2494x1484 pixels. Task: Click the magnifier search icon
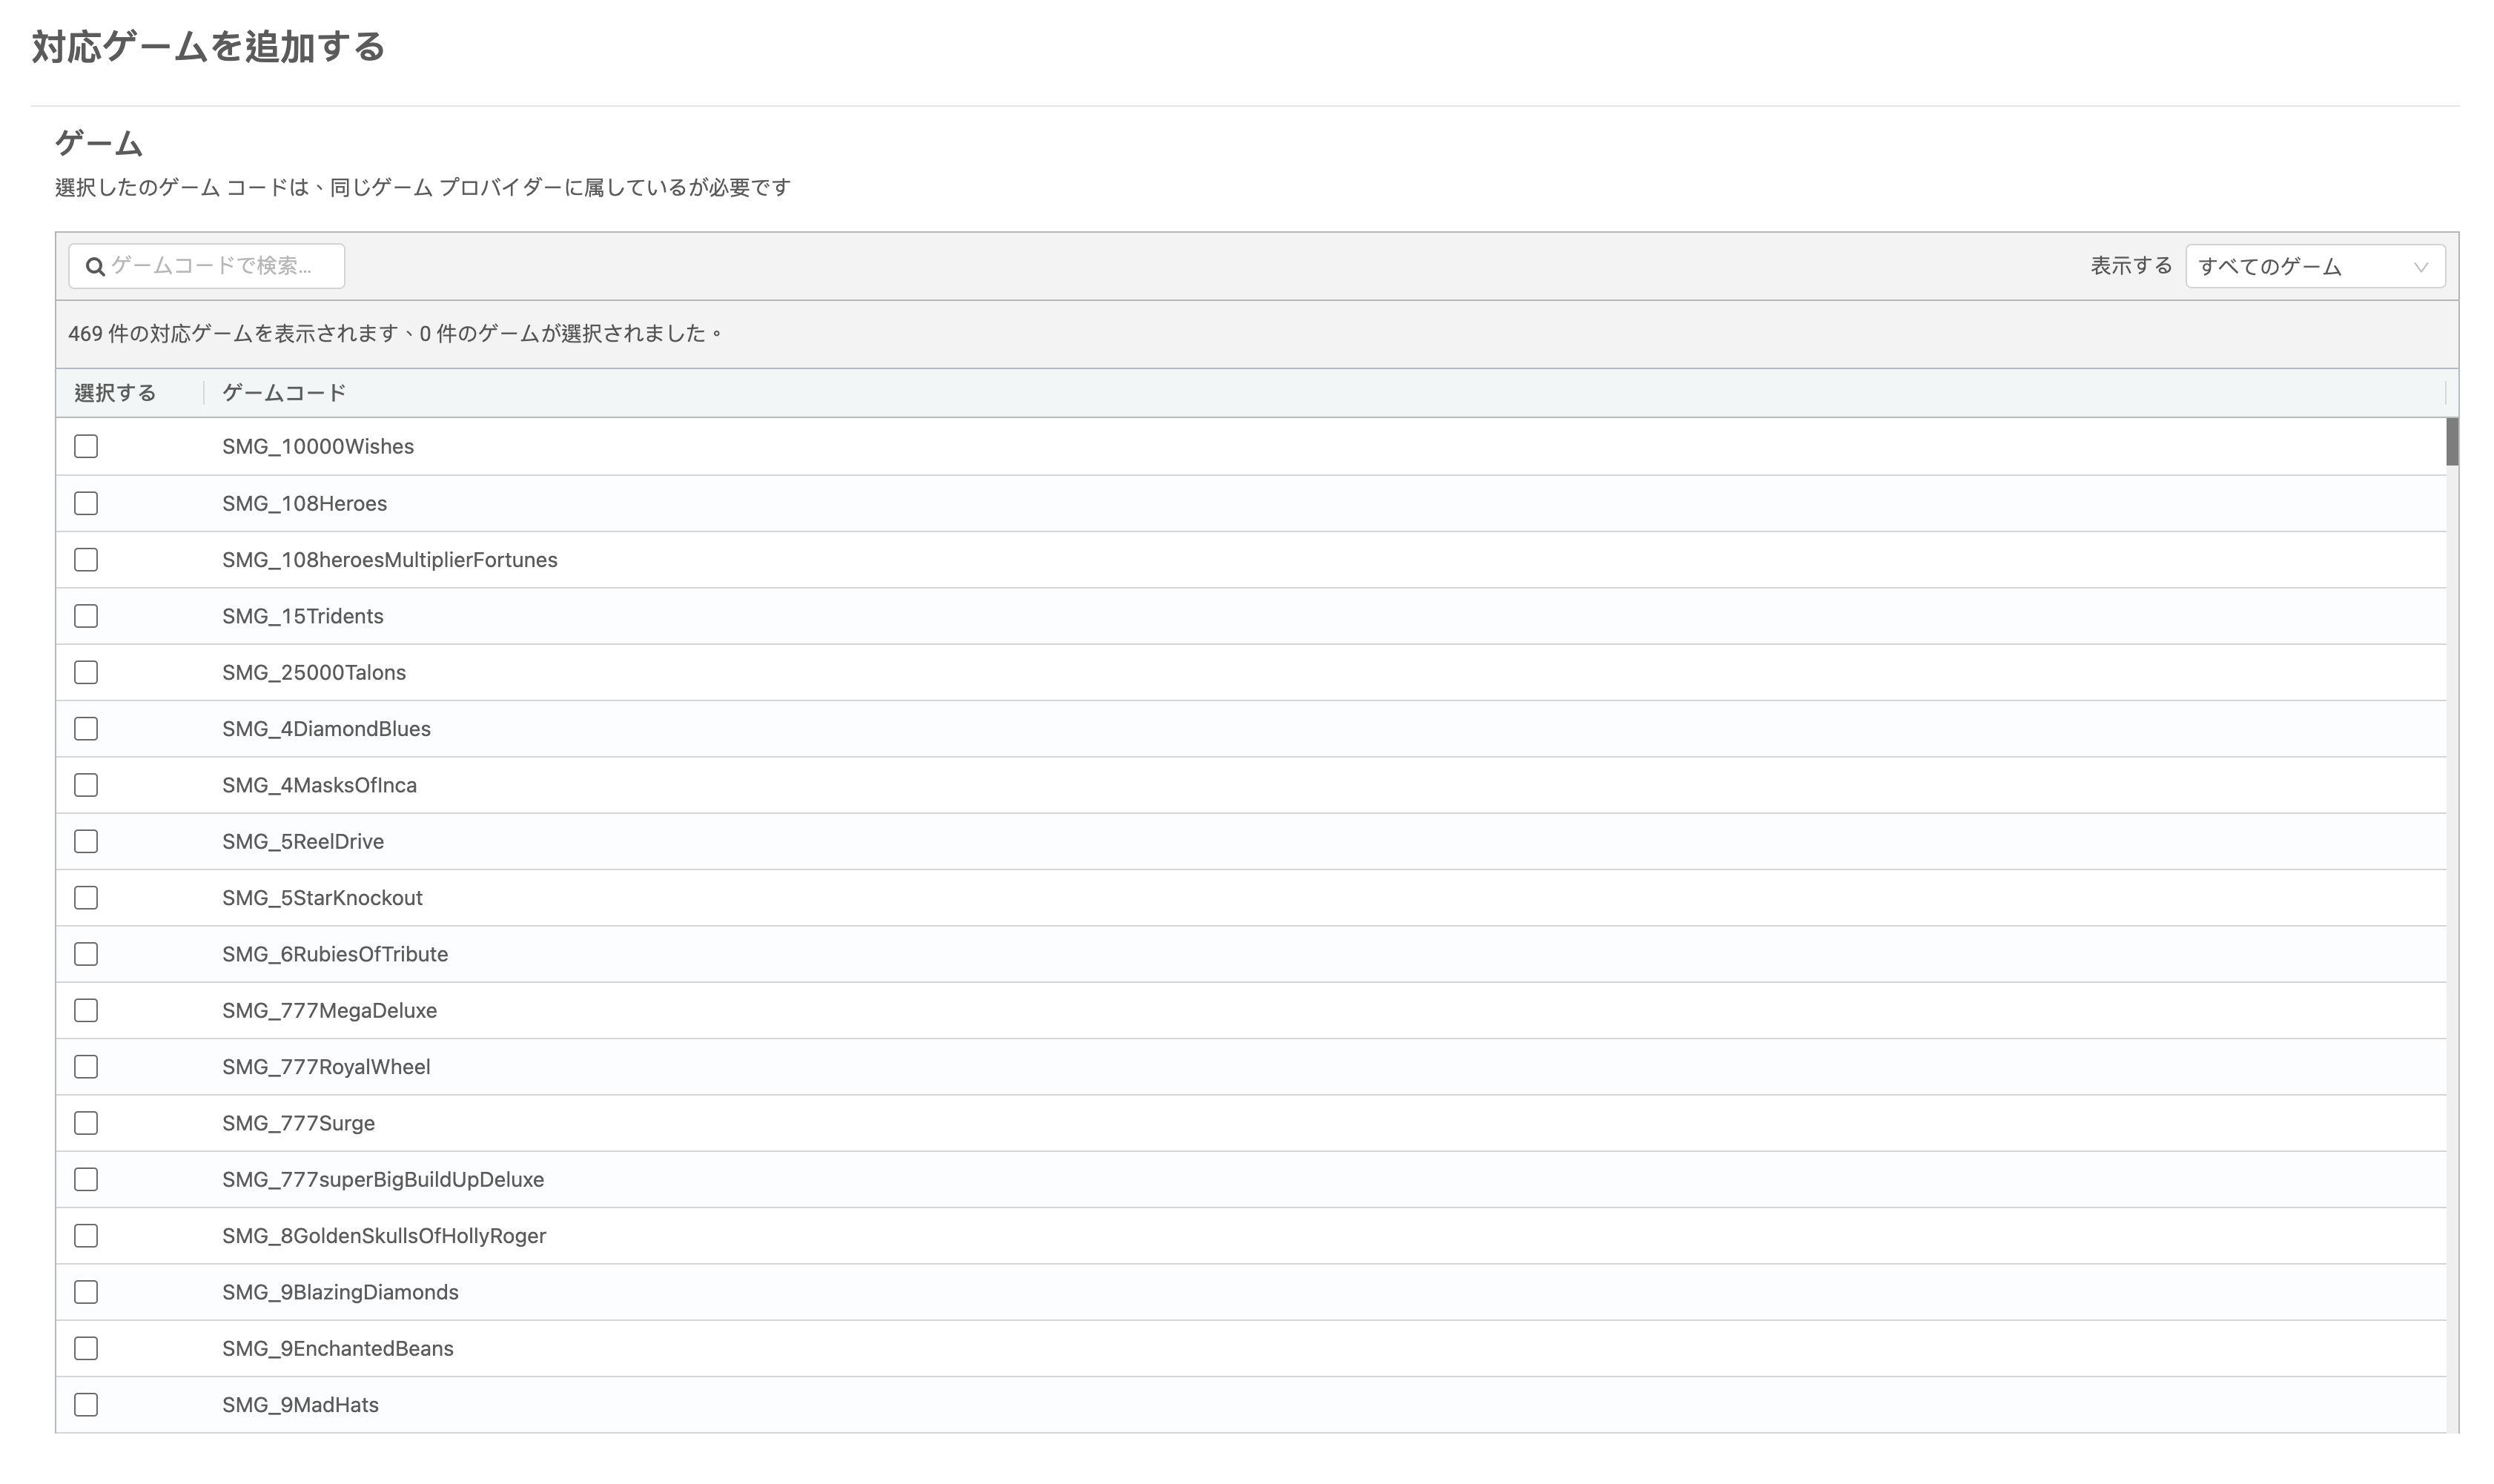point(95,266)
